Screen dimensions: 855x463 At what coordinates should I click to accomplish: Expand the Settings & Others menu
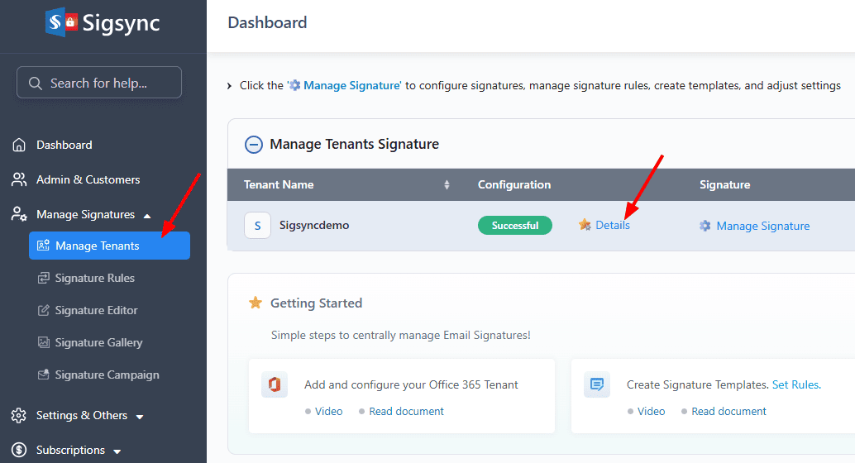[x=140, y=417]
